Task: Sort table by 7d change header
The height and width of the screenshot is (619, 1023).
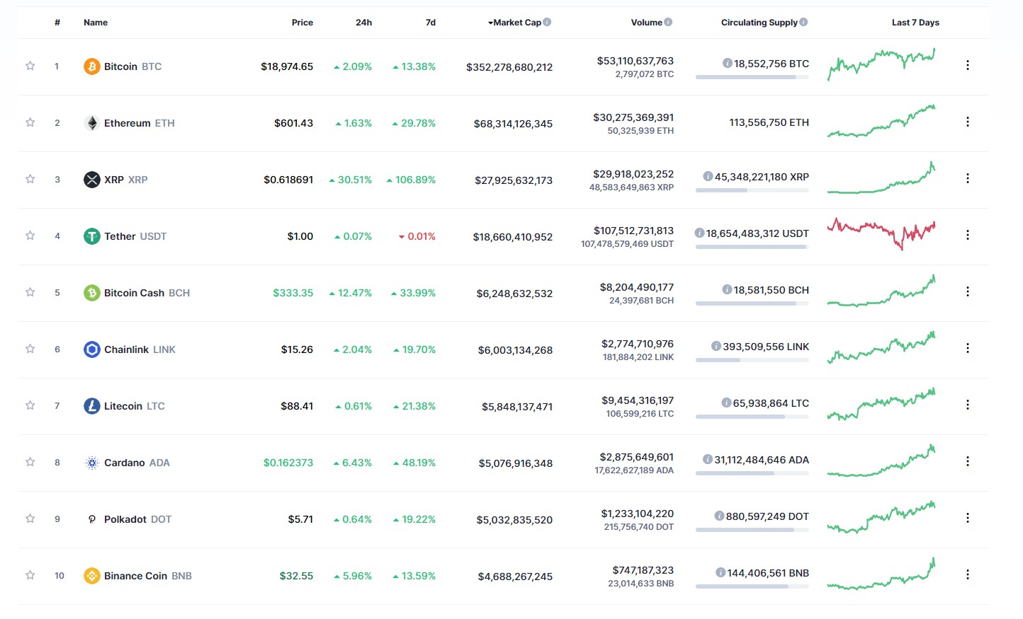Action: [431, 23]
